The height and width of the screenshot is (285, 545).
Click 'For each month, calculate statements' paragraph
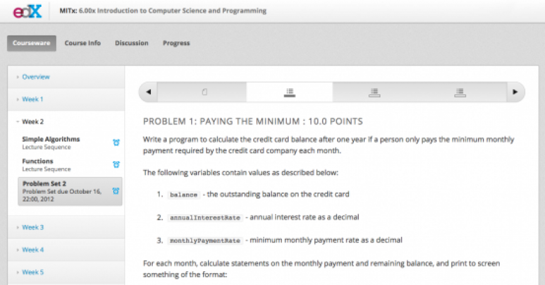tap(321, 269)
